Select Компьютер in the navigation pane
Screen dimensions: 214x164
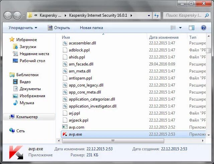29,117
